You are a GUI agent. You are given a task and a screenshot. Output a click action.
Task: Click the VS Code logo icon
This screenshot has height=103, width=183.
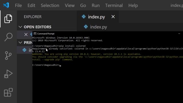[6, 5]
